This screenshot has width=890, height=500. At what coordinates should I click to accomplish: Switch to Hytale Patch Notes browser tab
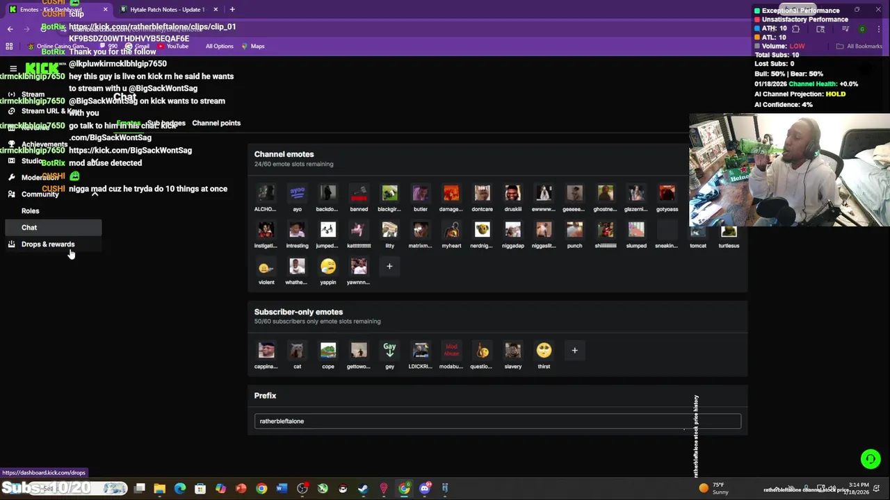point(167,9)
